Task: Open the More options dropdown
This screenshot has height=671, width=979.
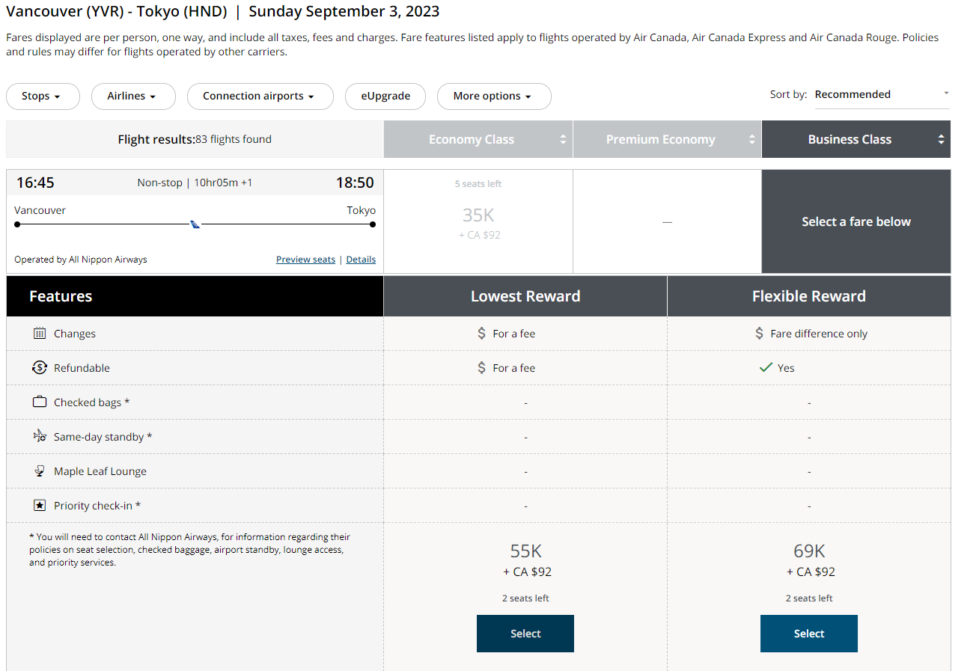Action: [493, 96]
